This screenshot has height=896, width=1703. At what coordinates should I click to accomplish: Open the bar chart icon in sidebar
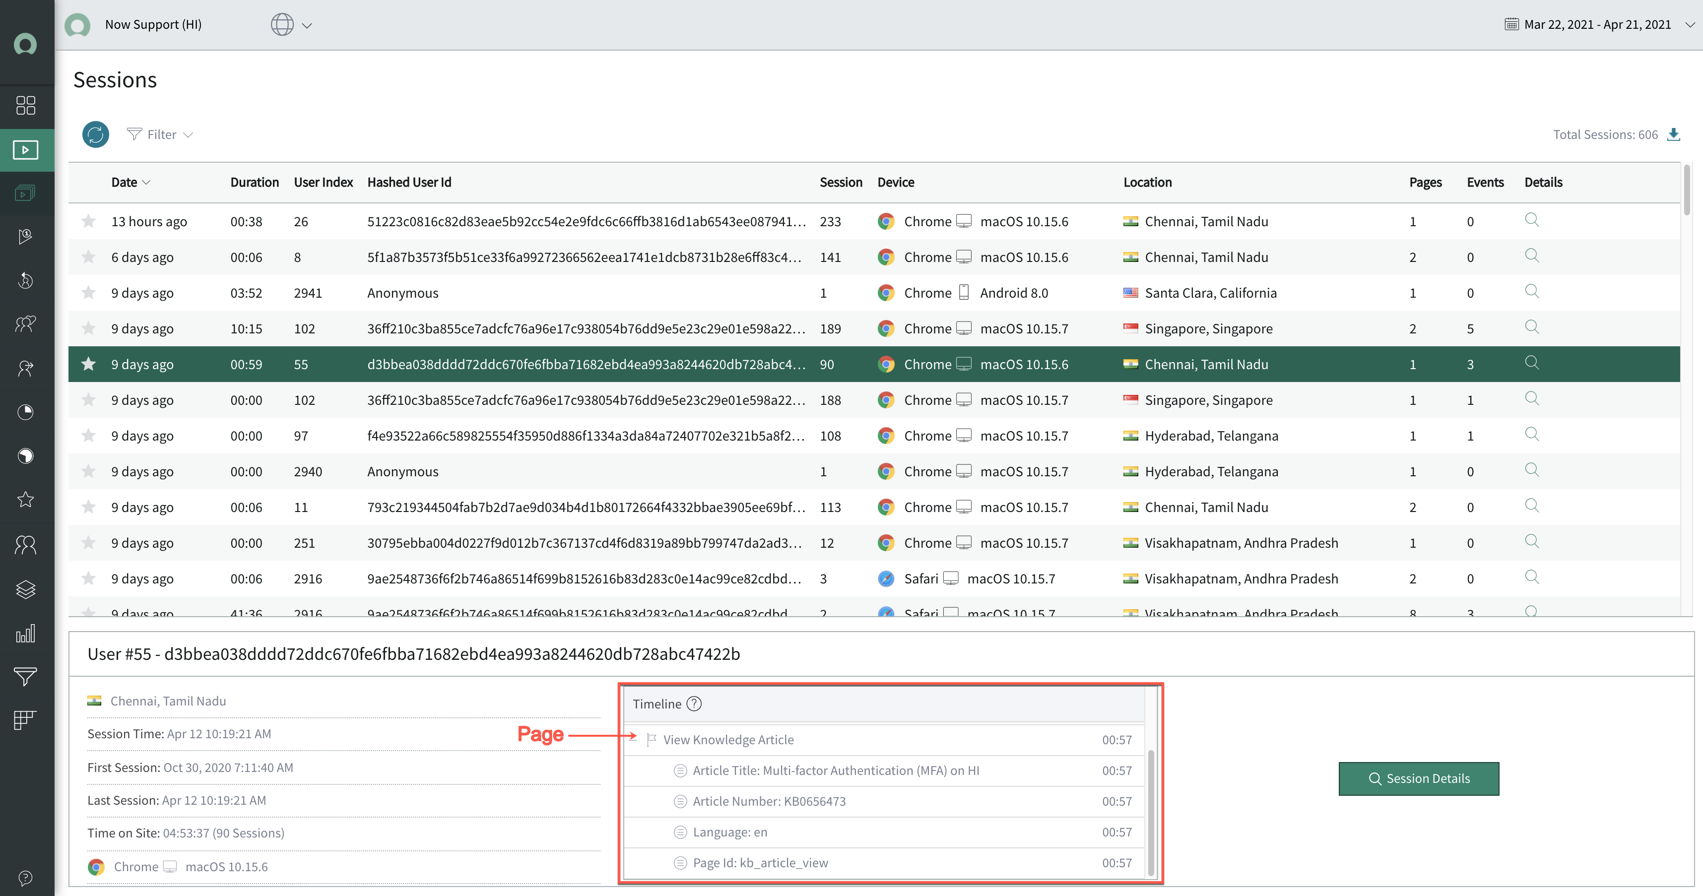[26, 633]
